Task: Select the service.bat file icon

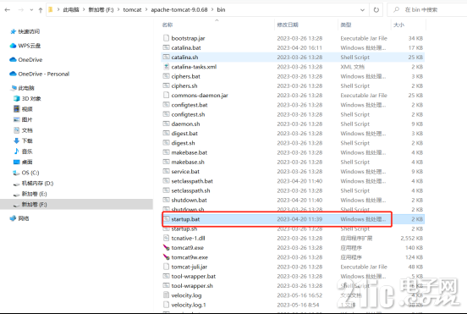Action: coord(166,171)
